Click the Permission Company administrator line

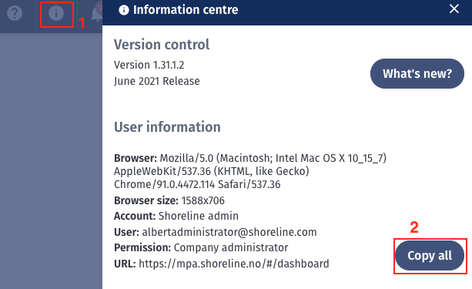coord(201,247)
